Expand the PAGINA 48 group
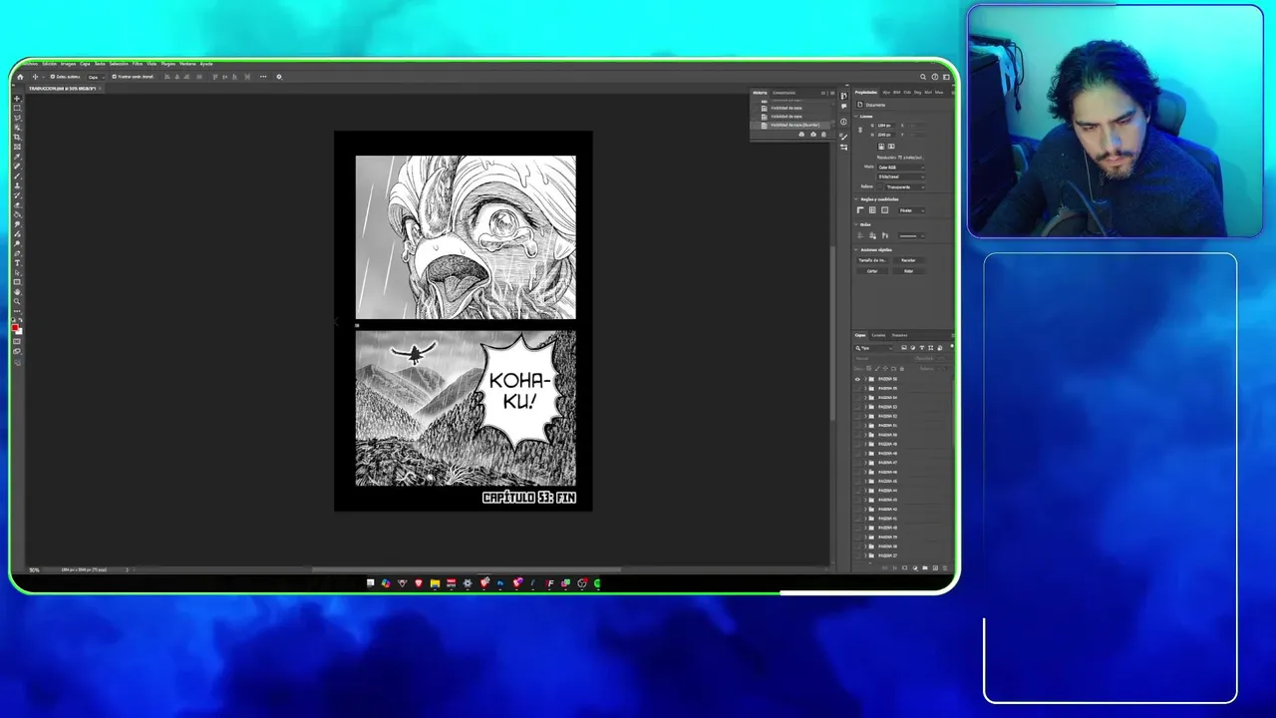This screenshot has height=718, width=1276. pyautogui.click(x=865, y=454)
